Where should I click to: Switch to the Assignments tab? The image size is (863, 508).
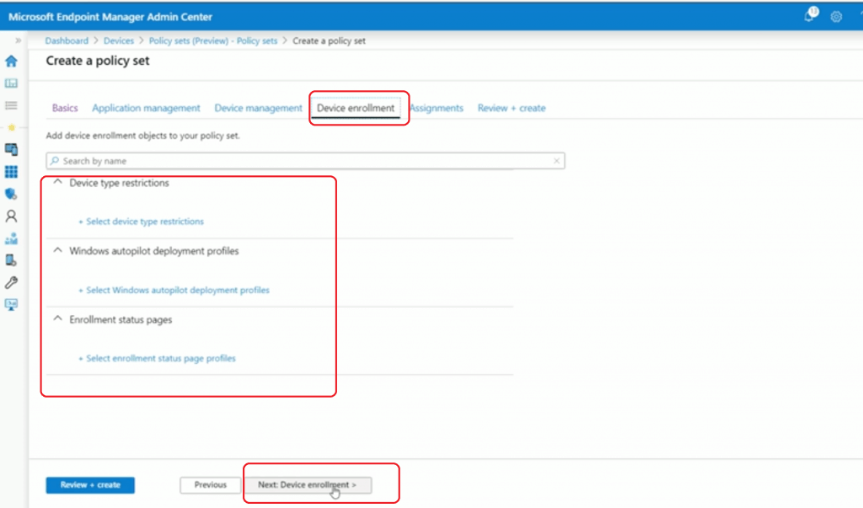437,108
